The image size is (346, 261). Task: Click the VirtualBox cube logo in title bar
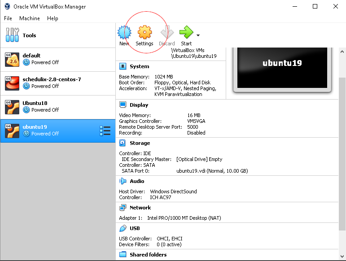point(7,6)
